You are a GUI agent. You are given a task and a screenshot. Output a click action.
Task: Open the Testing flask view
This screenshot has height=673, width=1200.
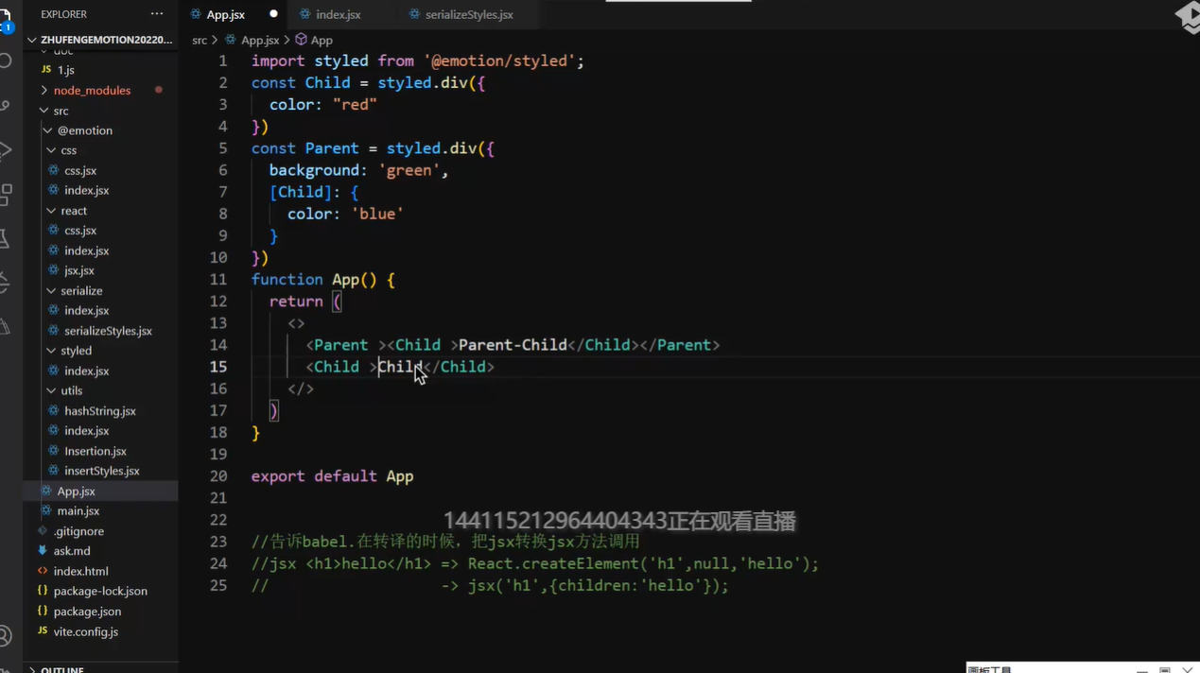pyautogui.click(x=6, y=238)
